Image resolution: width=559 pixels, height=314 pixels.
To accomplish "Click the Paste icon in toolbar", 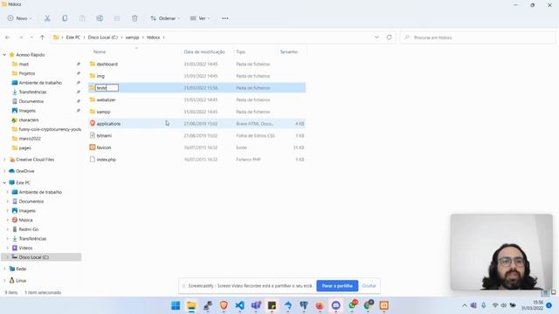I will coord(82,18).
